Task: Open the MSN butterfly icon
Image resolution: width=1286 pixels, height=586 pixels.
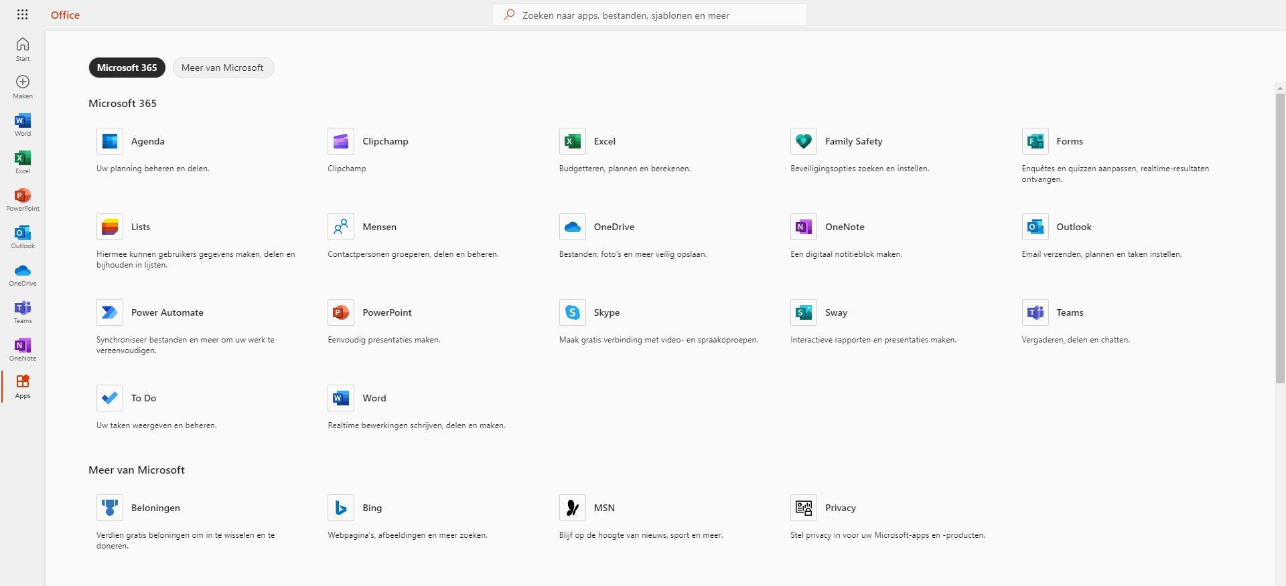Action: [573, 508]
